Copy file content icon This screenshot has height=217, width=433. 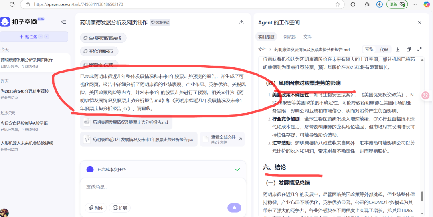tap(409, 49)
